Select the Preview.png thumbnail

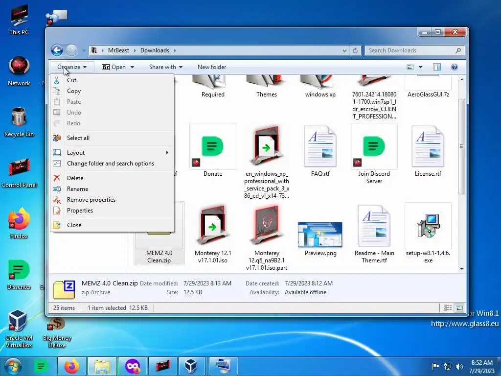(320, 238)
